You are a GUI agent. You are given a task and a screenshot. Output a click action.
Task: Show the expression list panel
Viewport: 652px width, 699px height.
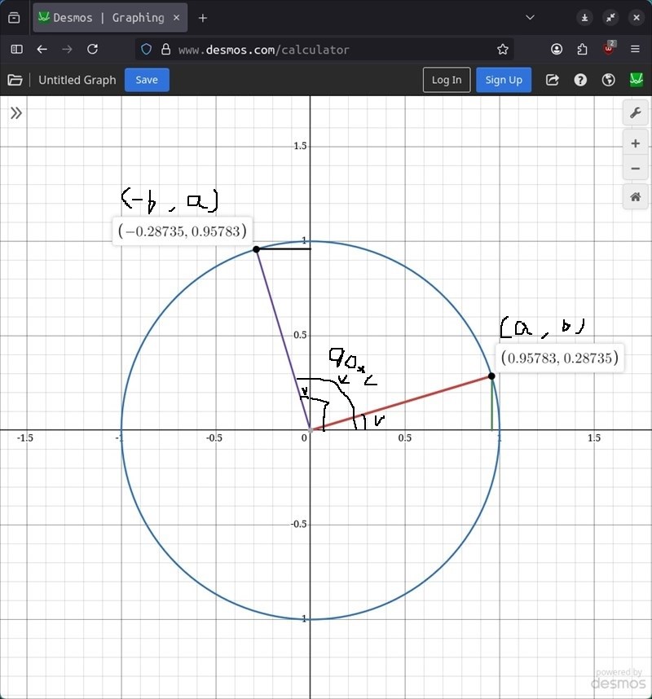point(15,113)
